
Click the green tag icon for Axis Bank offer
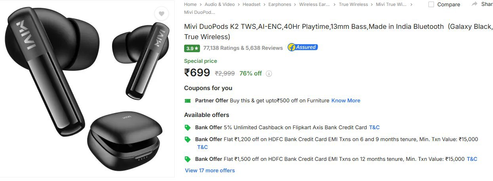[x=188, y=128]
